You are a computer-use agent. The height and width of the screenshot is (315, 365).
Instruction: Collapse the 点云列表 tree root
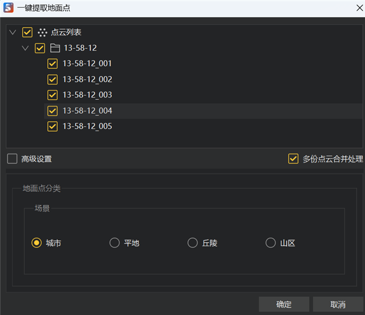click(x=13, y=33)
